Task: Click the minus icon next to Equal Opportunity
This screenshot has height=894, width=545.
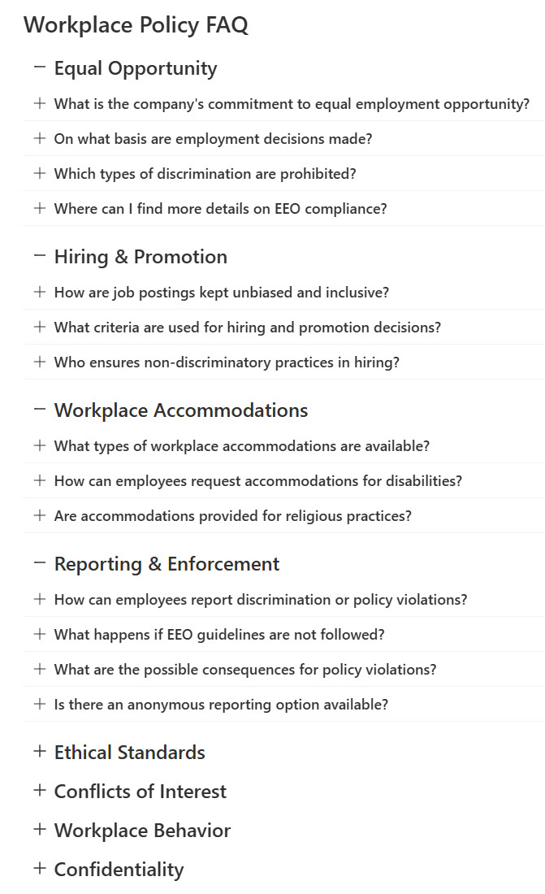Action: point(38,67)
